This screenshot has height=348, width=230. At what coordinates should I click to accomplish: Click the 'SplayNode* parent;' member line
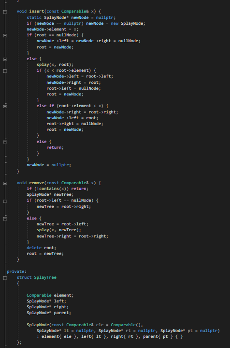tap(49, 313)
